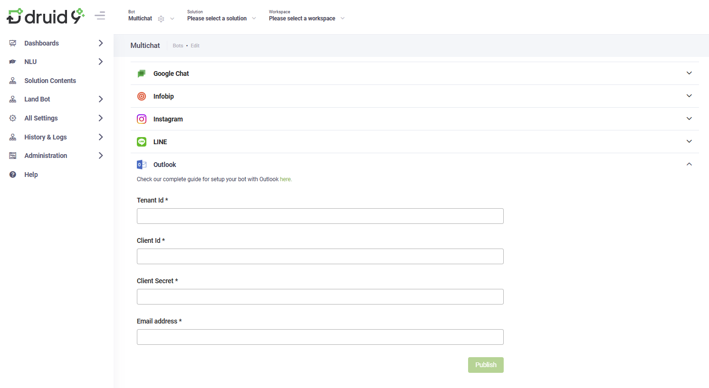Viewport: 709px width, 388px height.
Task: Click the Infobip channel icon
Action: [x=142, y=96]
